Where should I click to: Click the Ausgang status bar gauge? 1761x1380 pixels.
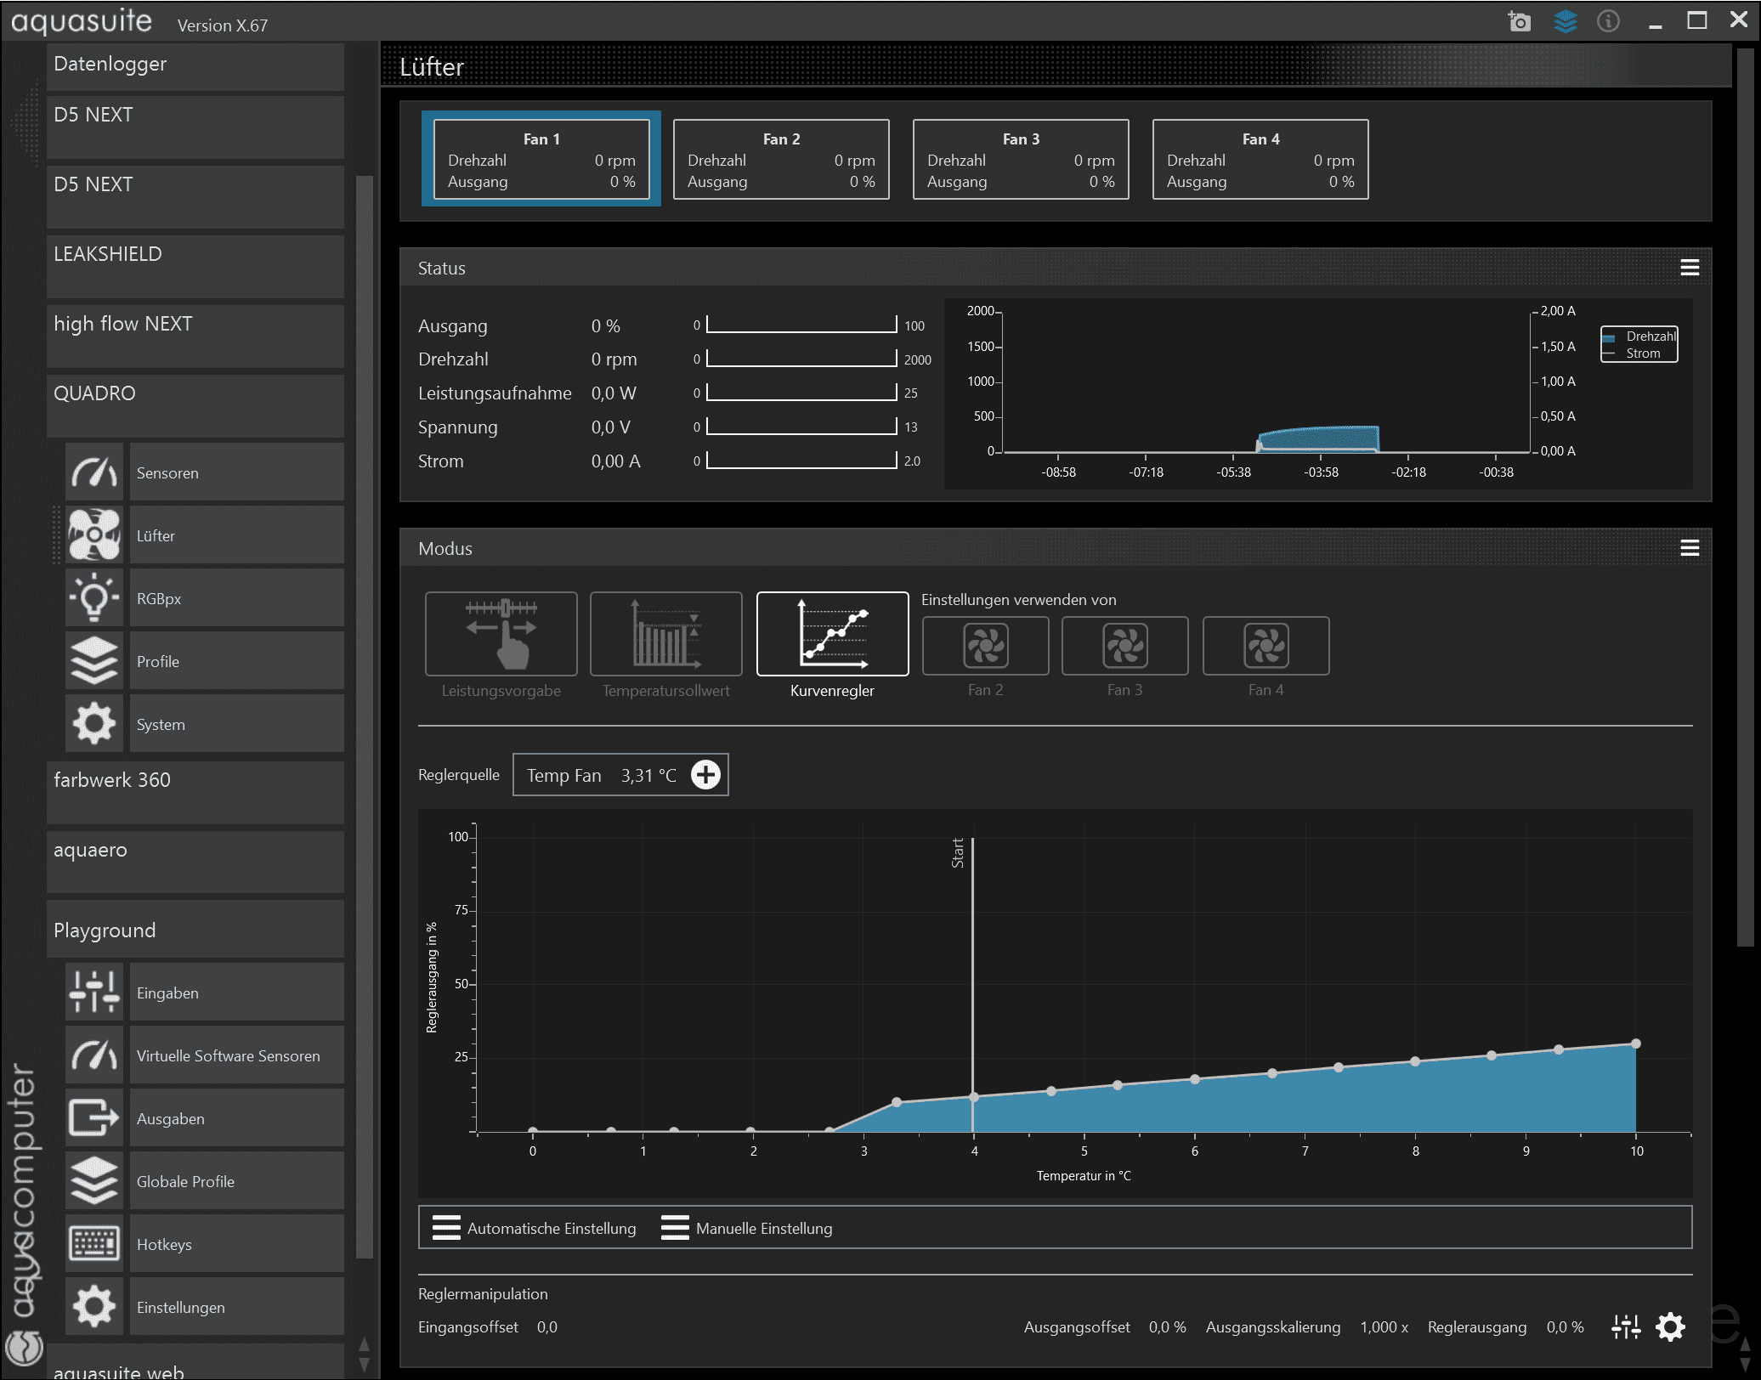[x=801, y=325]
